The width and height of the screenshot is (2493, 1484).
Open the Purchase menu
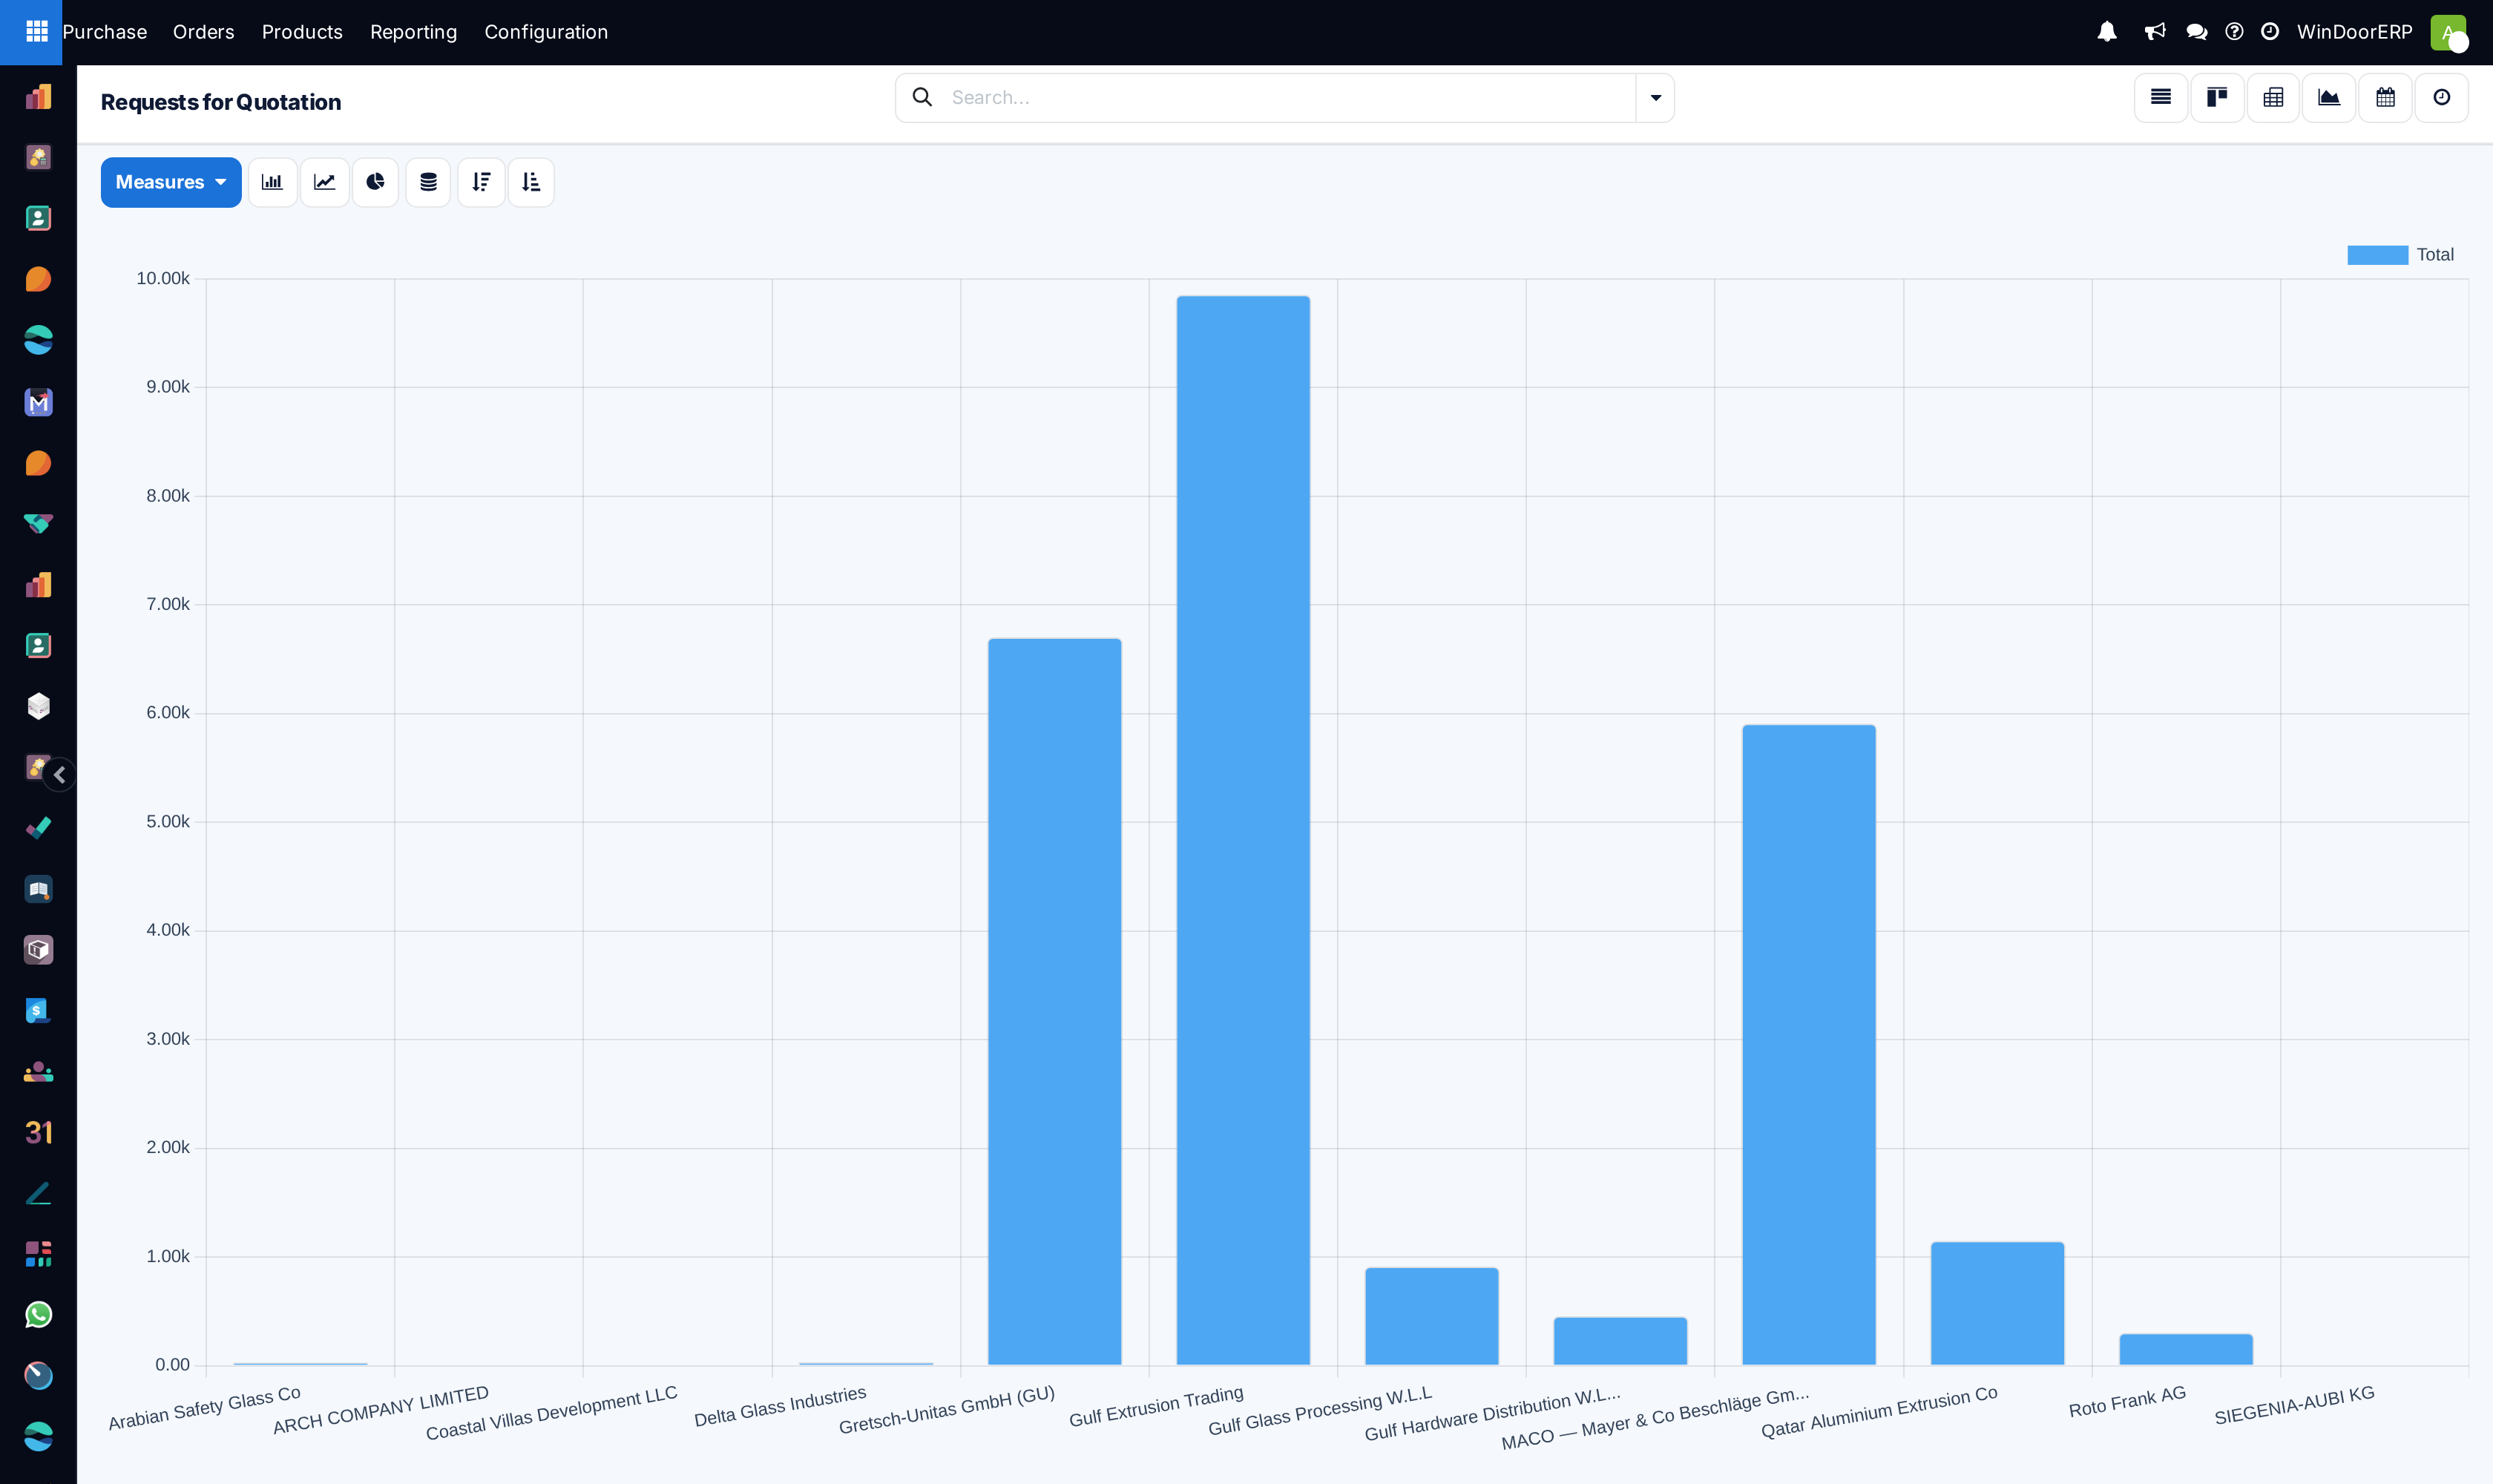click(104, 32)
